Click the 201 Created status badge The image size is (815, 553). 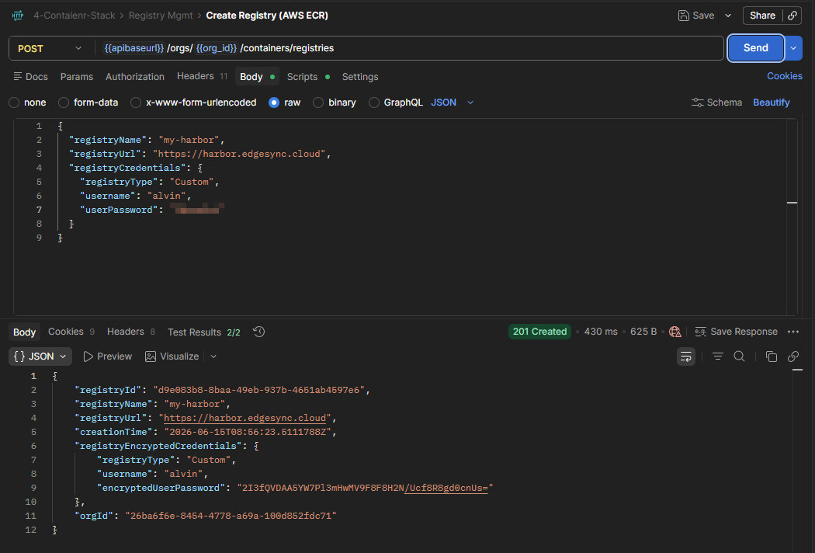point(539,332)
